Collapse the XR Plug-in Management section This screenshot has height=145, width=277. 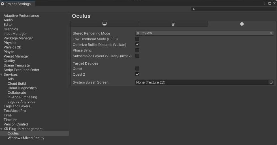click(2, 129)
